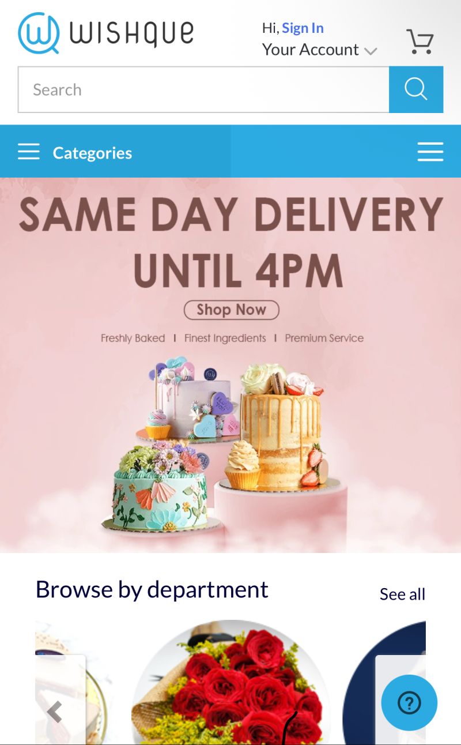Click the Sign In link
This screenshot has height=745, width=461.
(303, 28)
